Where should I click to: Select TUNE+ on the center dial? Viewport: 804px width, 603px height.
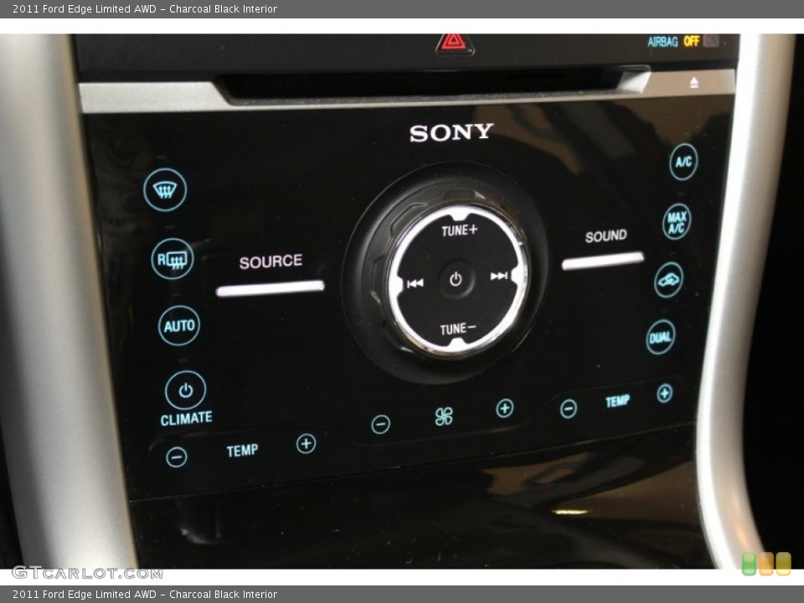460,230
